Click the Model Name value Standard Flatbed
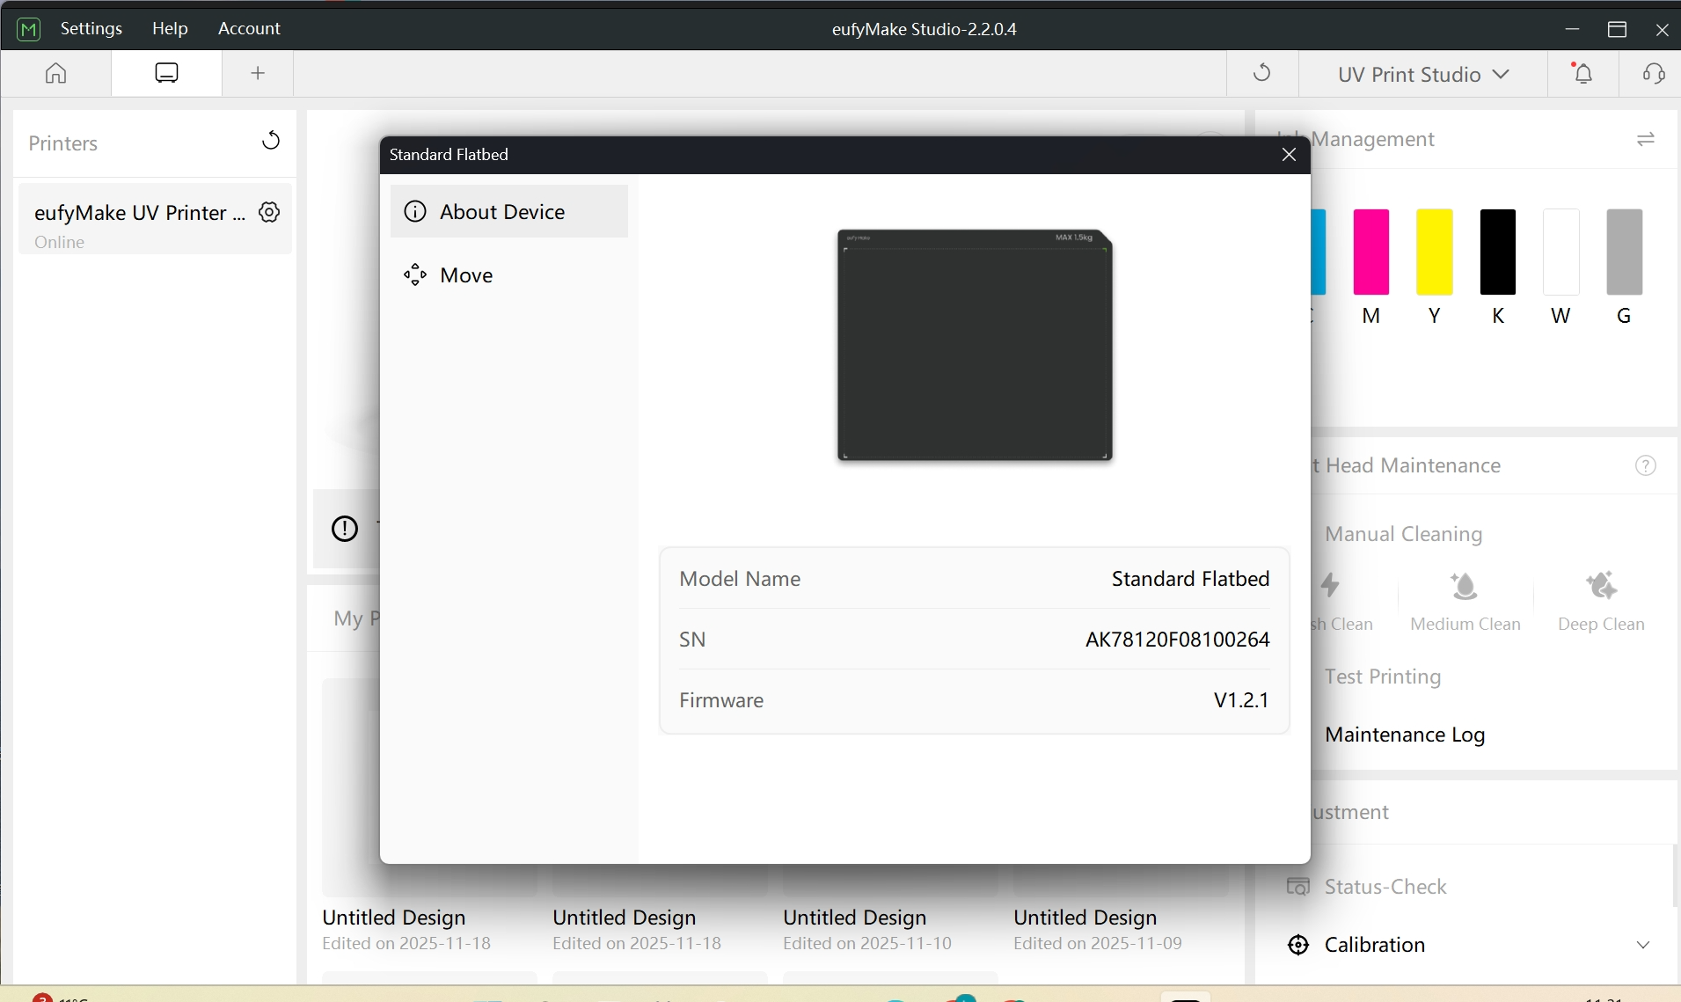1681x1002 pixels. [x=1190, y=579]
